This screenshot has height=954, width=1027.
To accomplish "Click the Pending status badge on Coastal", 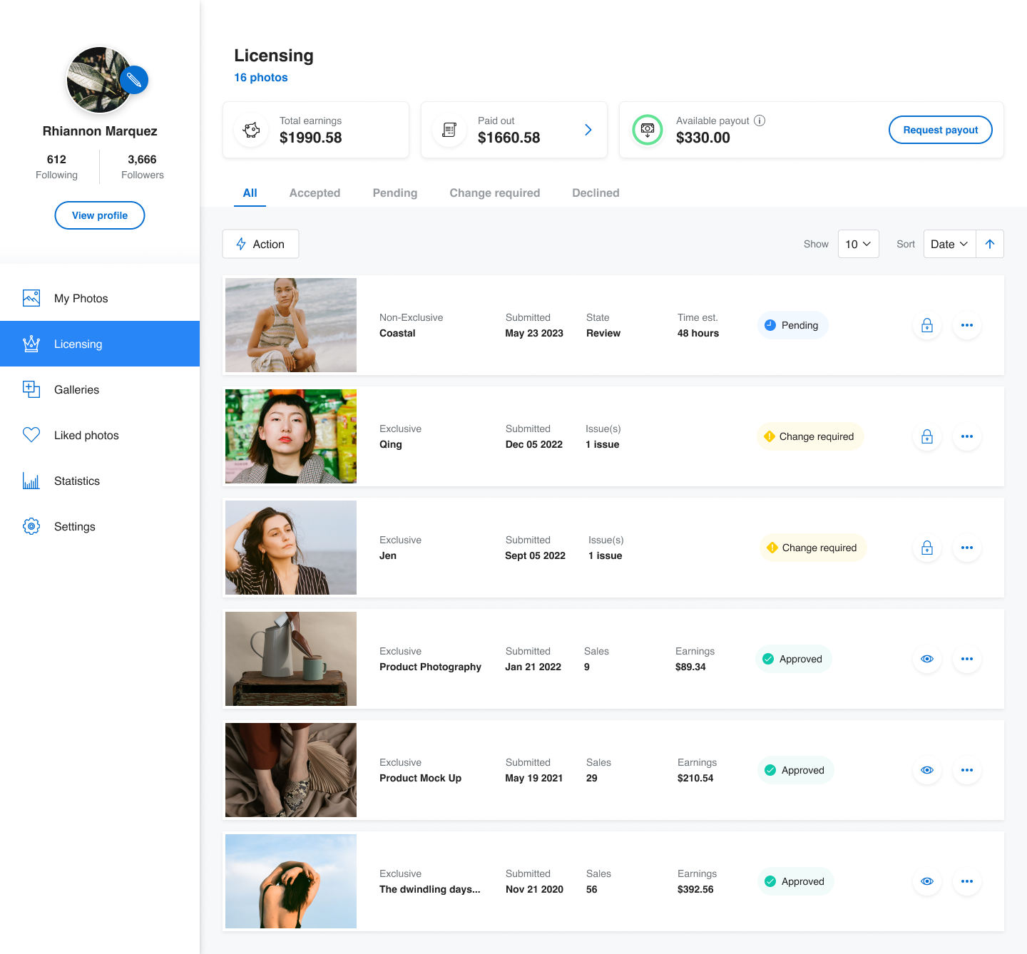I will [793, 325].
